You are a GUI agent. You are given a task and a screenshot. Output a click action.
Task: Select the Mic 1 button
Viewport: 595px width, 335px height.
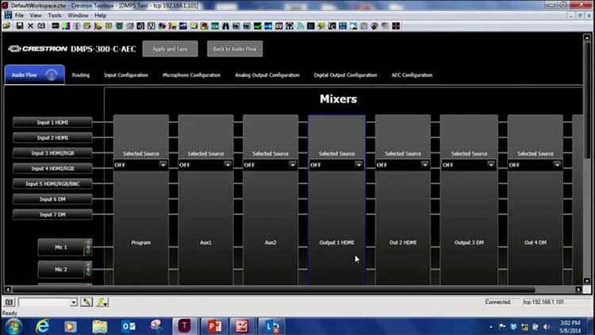click(61, 247)
